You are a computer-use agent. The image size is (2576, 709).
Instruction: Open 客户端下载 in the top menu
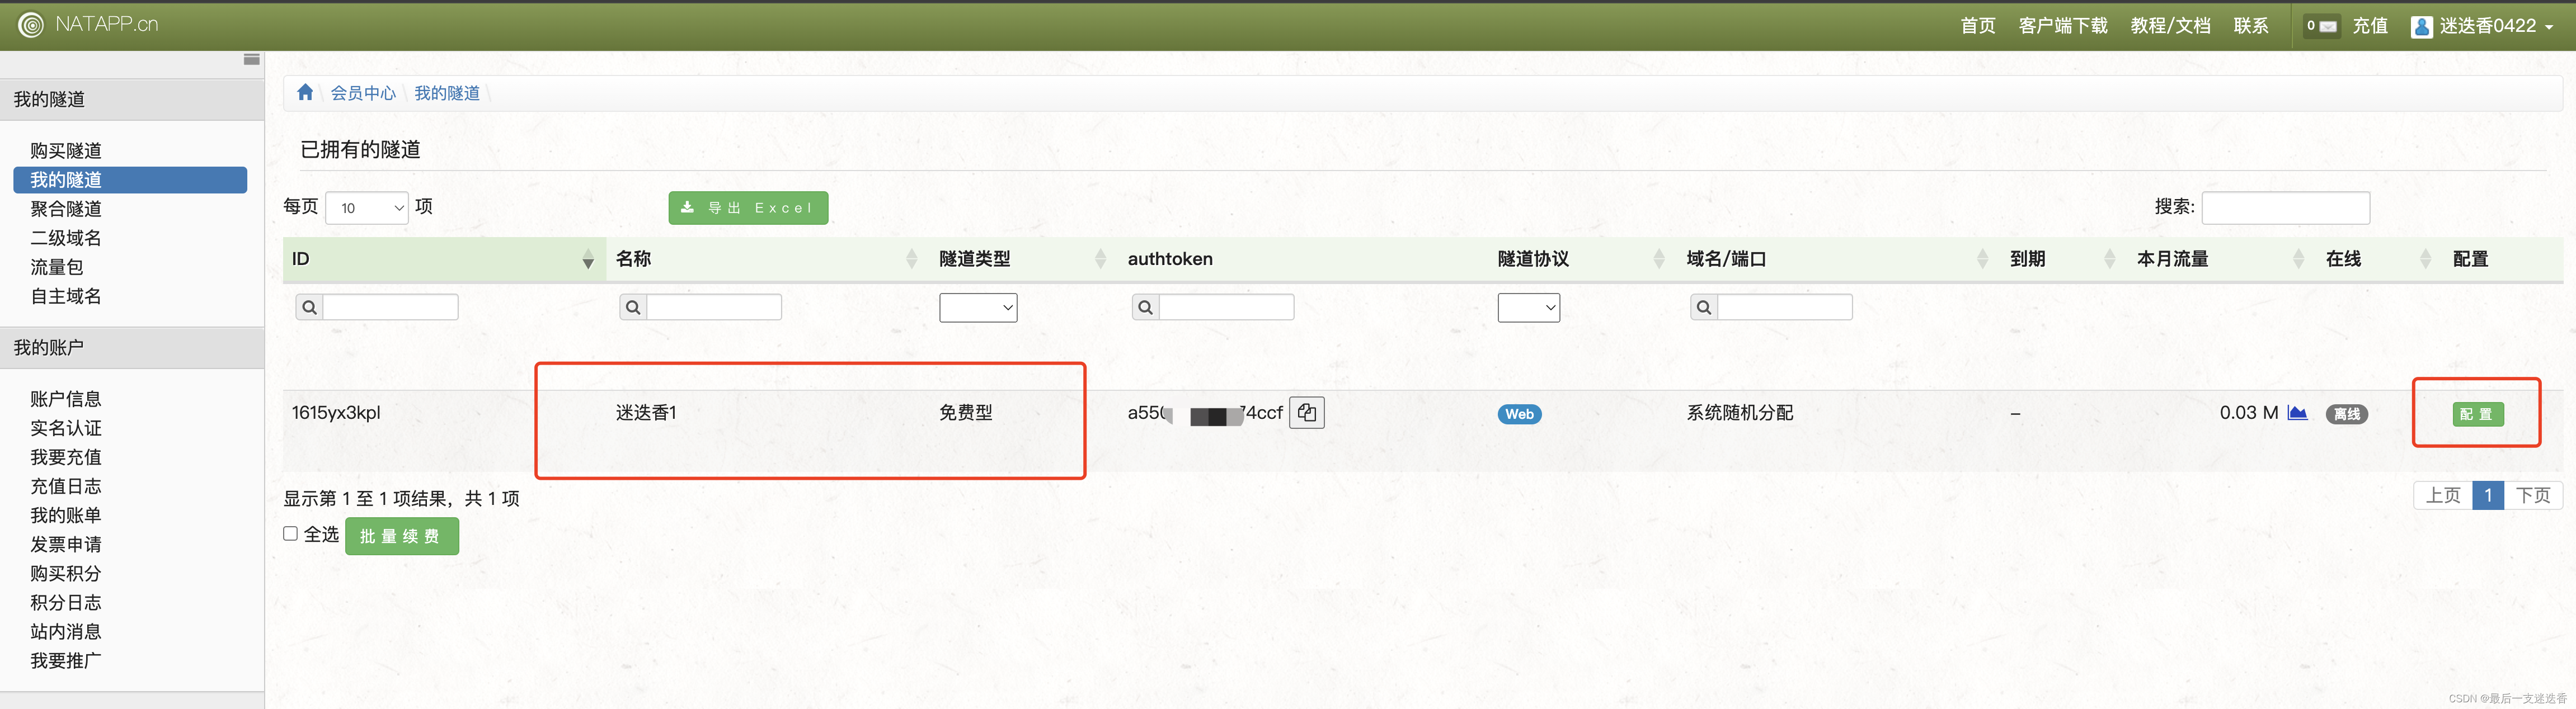click(2062, 26)
